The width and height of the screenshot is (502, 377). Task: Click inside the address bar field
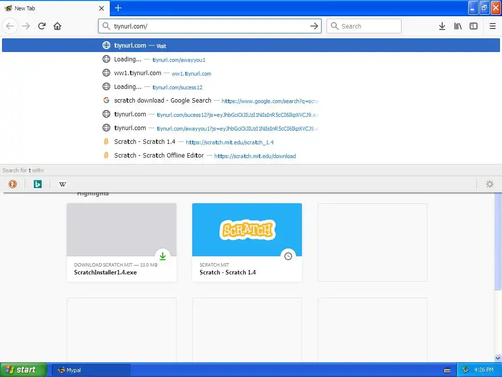coord(210,26)
